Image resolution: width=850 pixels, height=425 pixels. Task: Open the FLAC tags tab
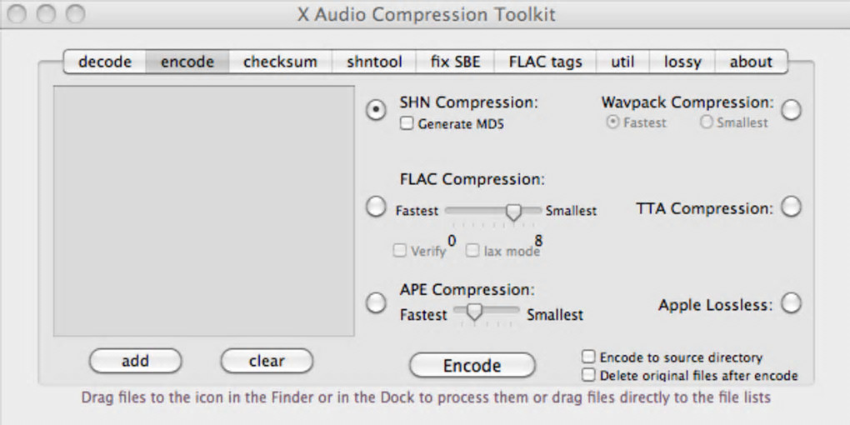pyautogui.click(x=545, y=62)
